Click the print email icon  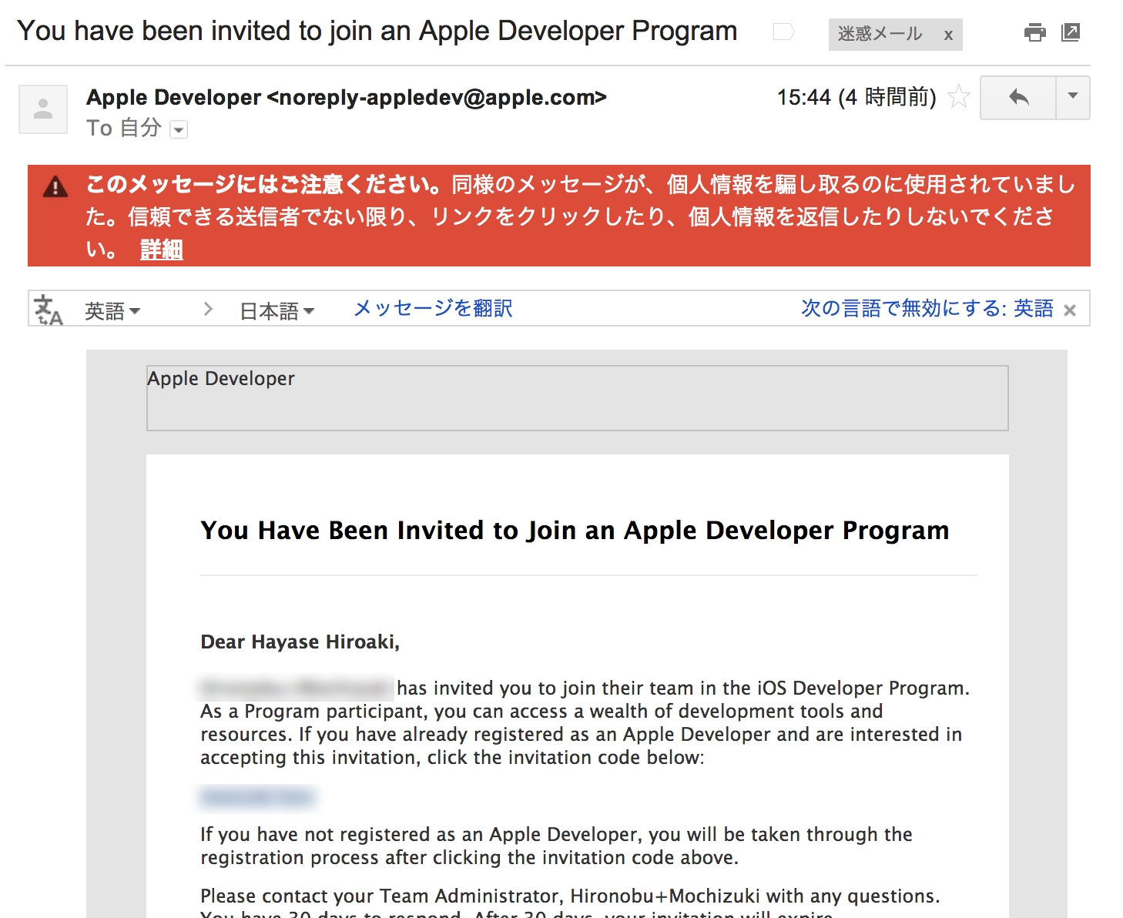[1034, 32]
